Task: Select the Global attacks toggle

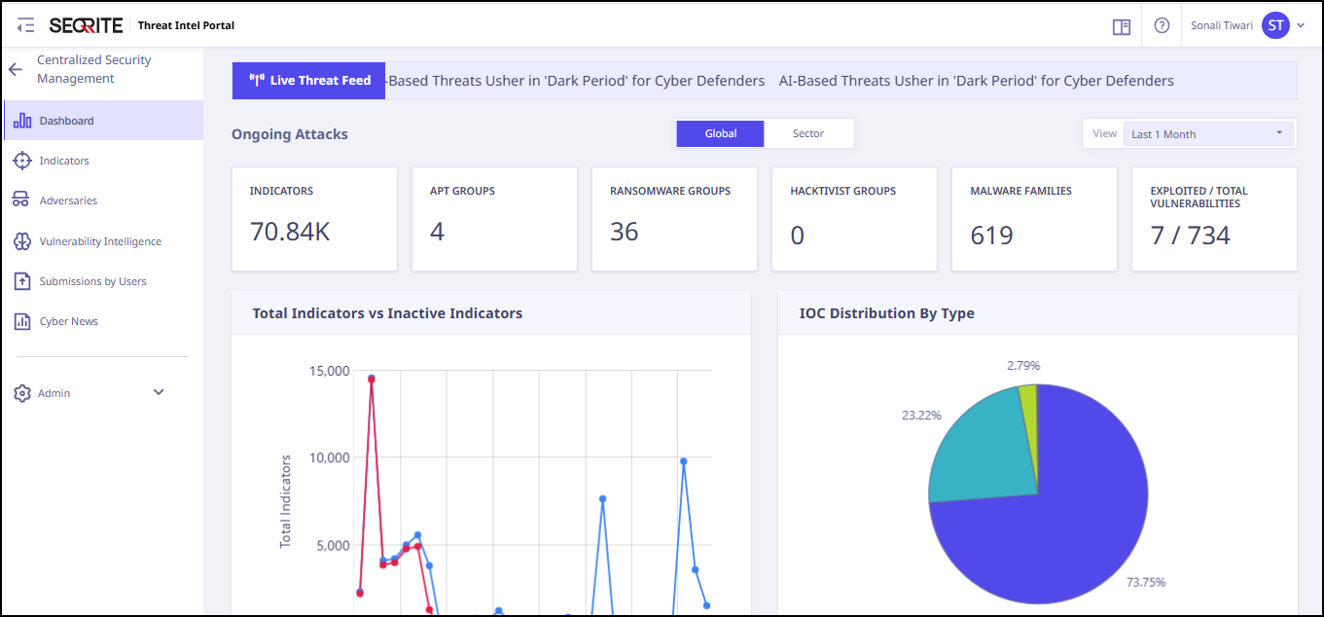Action: point(721,133)
